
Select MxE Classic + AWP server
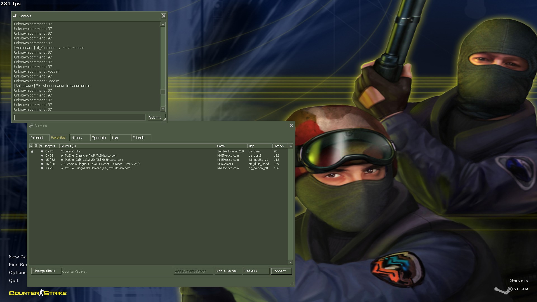point(159,155)
